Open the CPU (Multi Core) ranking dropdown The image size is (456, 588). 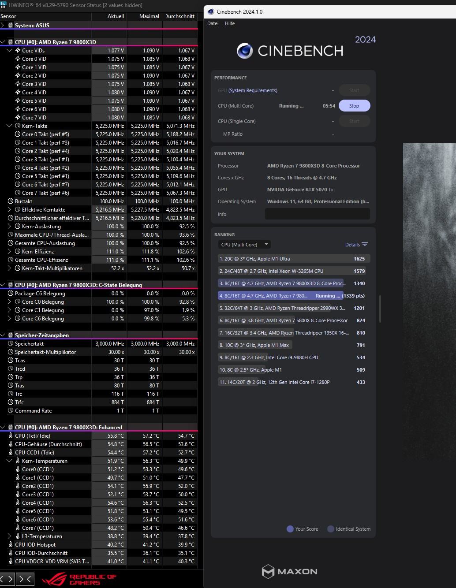[x=244, y=245]
